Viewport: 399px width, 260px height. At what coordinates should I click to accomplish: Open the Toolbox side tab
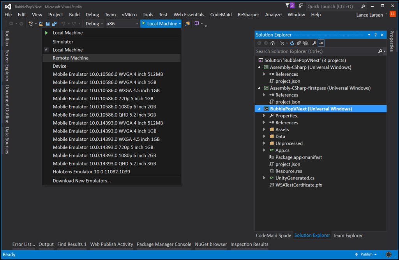point(7,38)
